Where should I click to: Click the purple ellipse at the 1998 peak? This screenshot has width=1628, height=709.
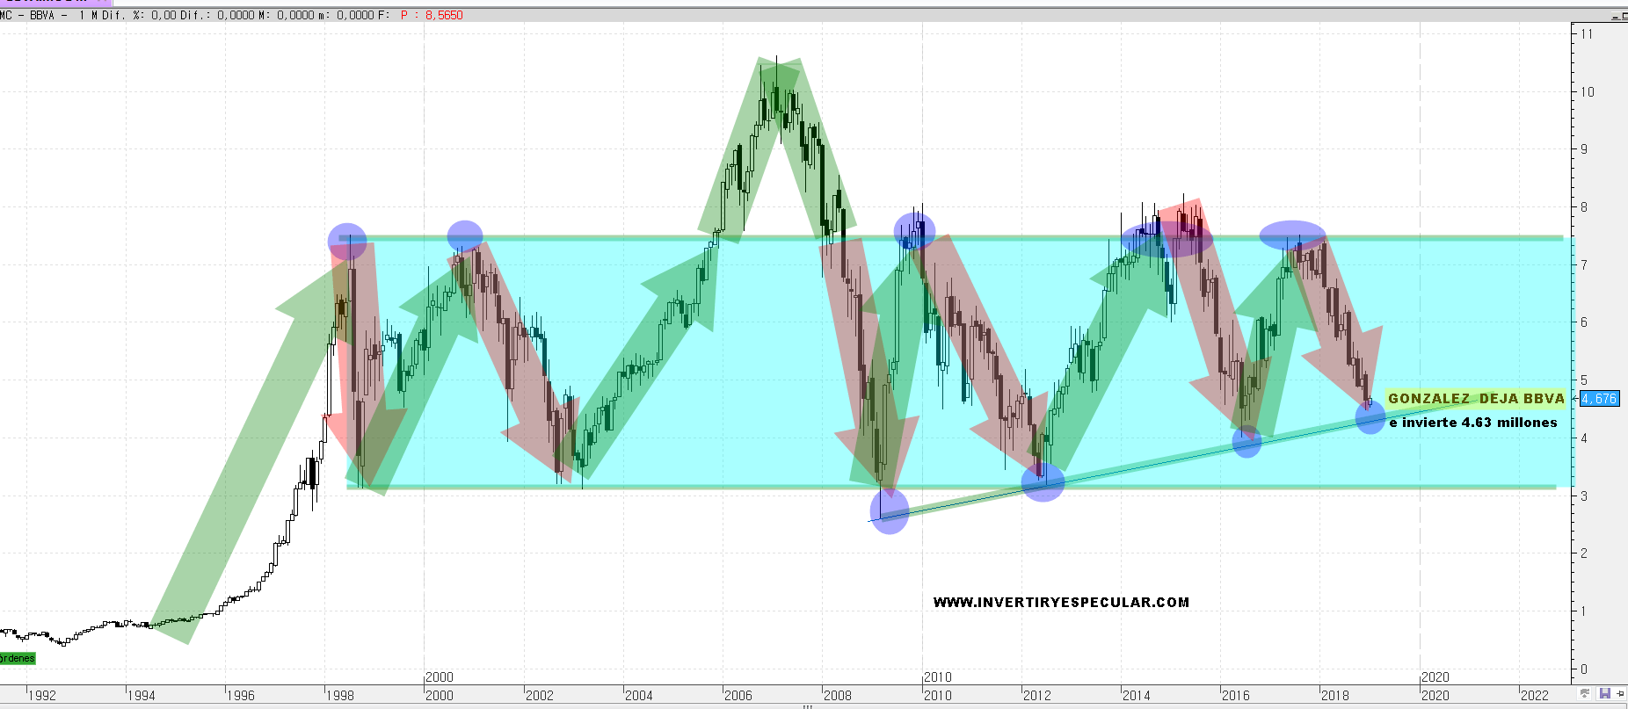tap(347, 240)
